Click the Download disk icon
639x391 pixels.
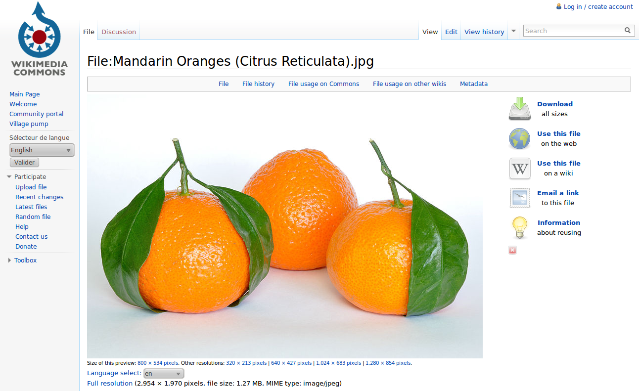(x=519, y=109)
